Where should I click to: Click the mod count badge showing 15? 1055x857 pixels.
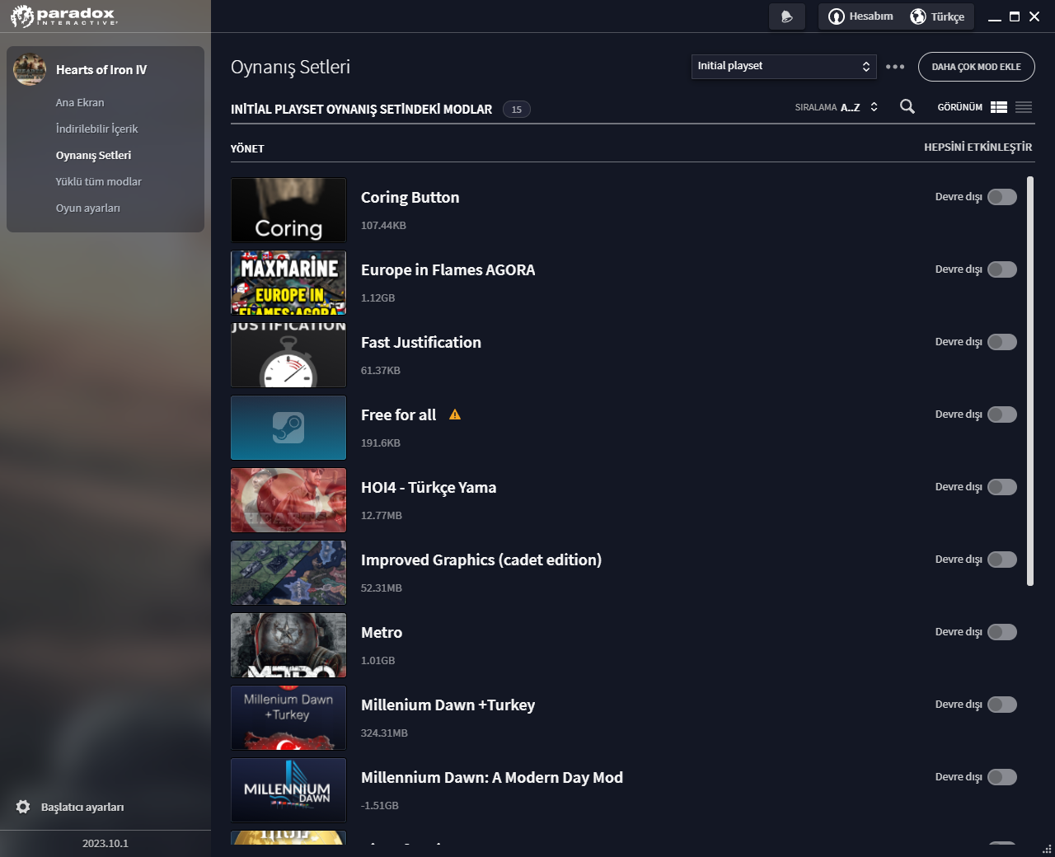tap(517, 109)
